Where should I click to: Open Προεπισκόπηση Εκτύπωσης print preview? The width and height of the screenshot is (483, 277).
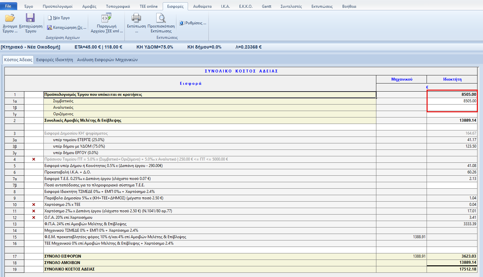[x=161, y=18]
